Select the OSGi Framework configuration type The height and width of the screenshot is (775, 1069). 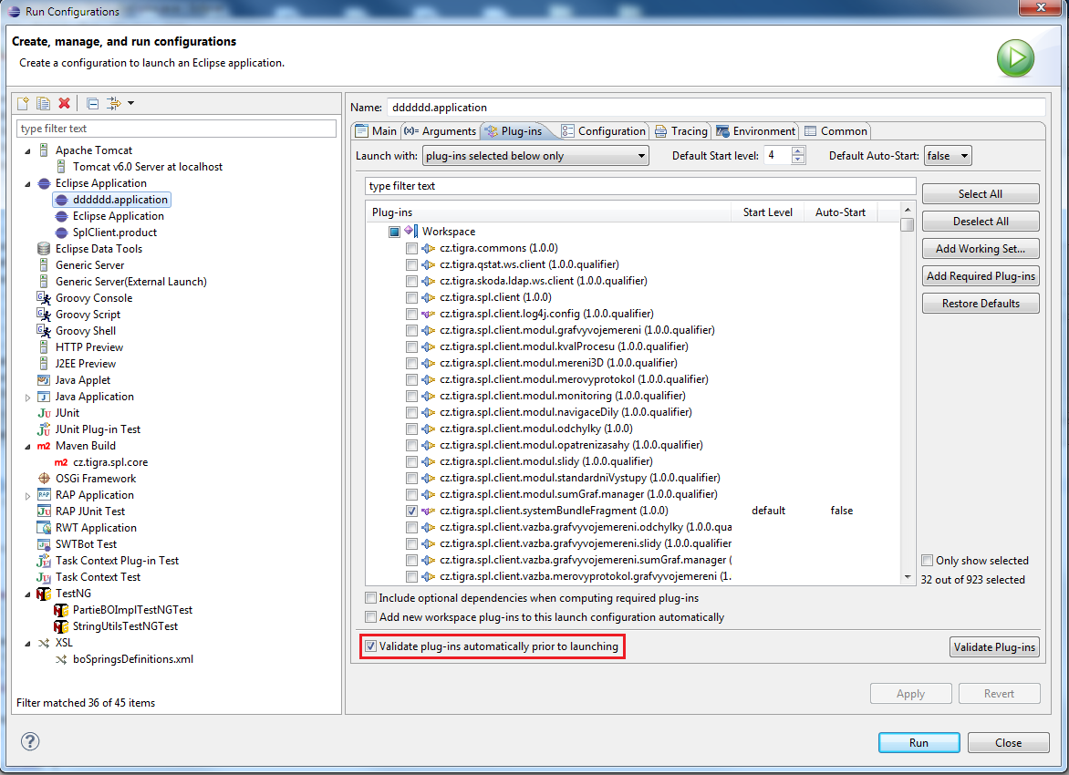click(96, 479)
